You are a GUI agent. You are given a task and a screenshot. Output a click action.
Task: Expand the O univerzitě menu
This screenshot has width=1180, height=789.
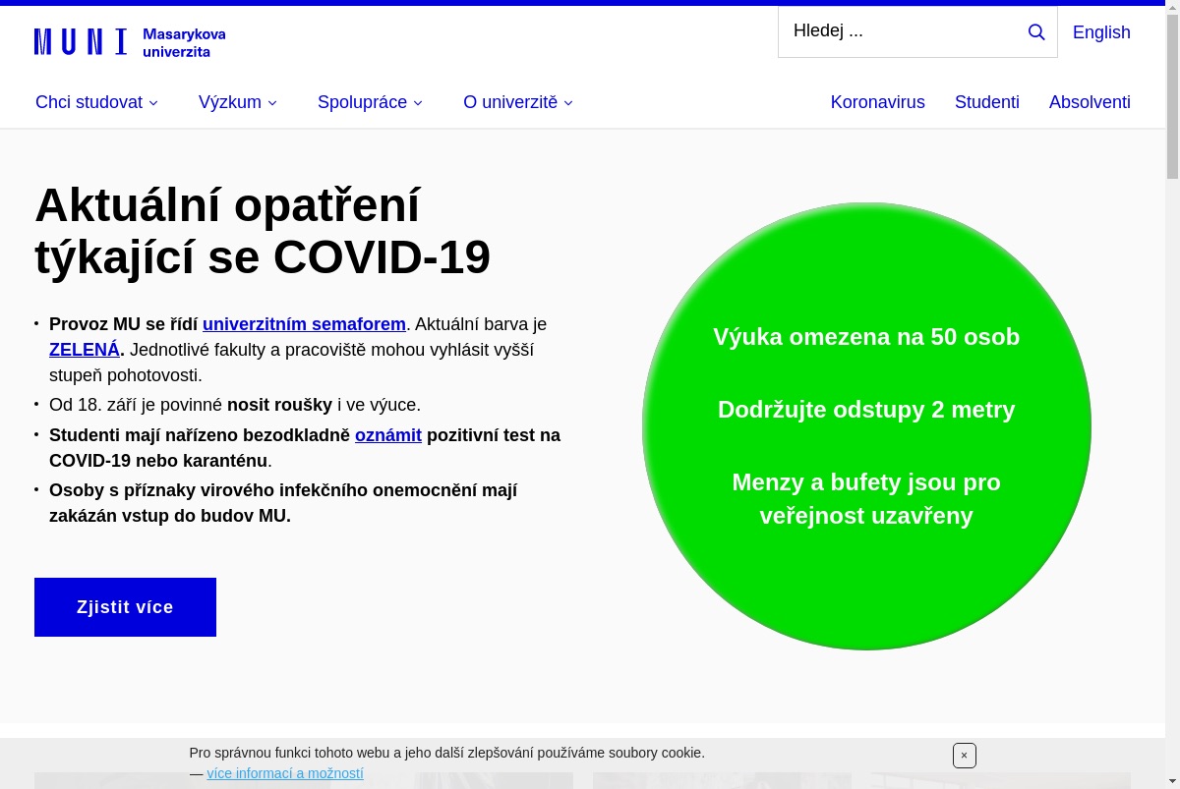tap(518, 102)
